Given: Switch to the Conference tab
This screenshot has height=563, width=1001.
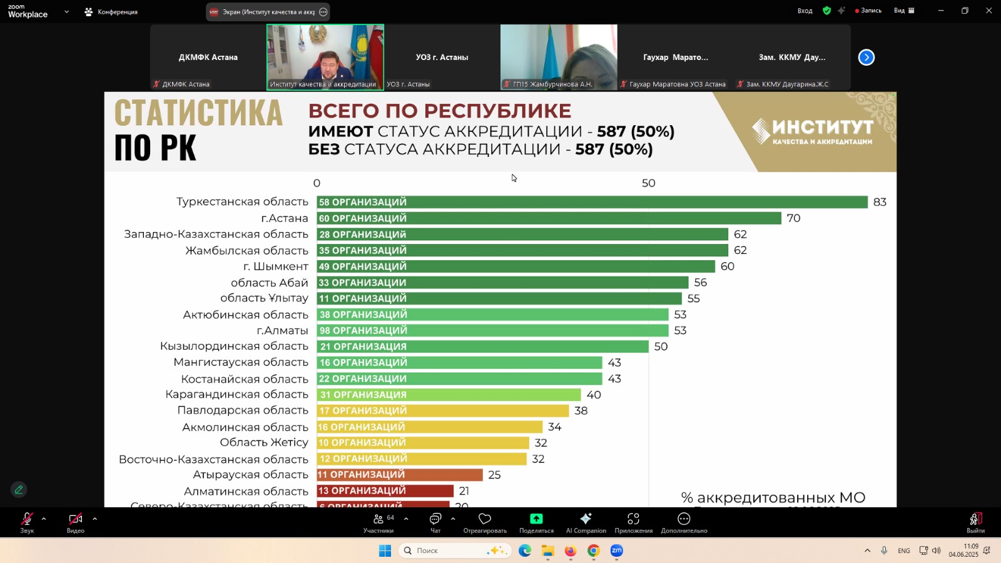Looking at the screenshot, I should (111, 12).
